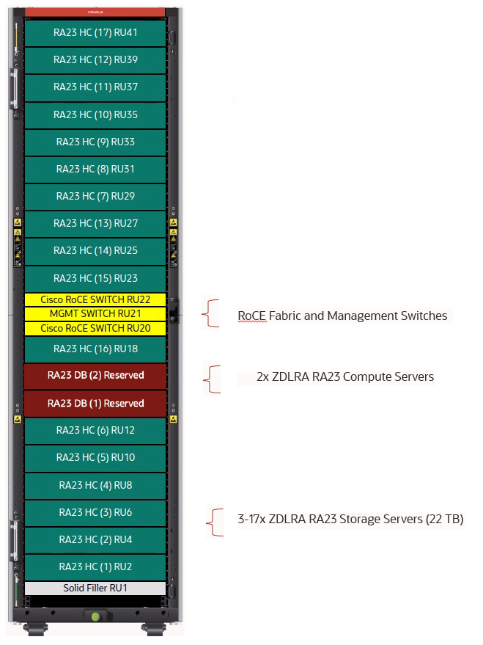483x645 pixels.
Task: Click the 3-17x ZDLRA RA23 Storage Servers label
Action: coord(350,519)
